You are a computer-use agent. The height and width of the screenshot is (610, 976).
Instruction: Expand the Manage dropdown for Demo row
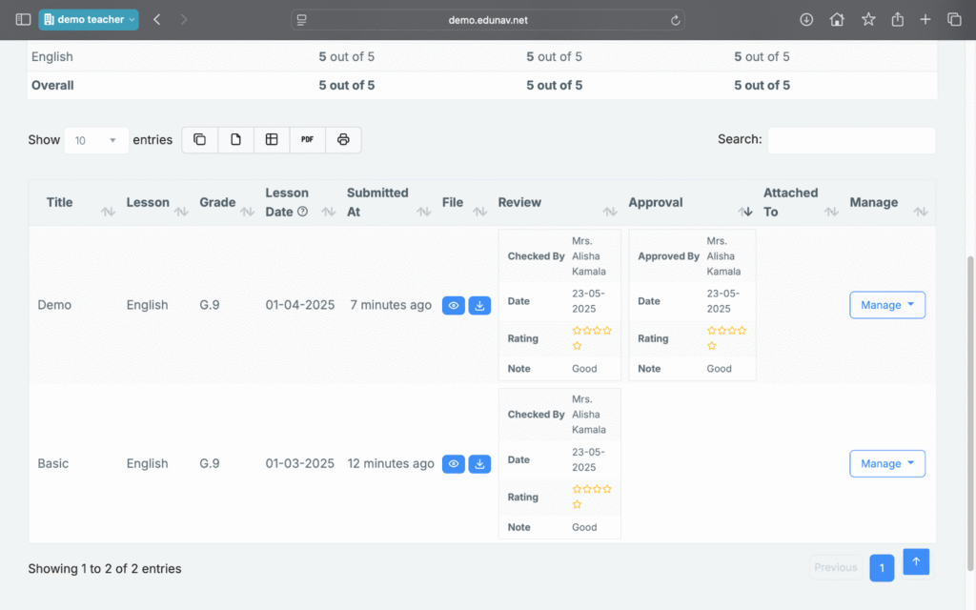point(886,305)
